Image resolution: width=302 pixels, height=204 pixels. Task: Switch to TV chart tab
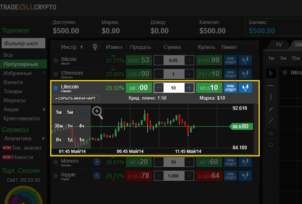(279, 45)
